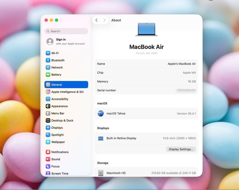Select the Displays sun icon
Viewport: 239px width, 190px height.
(48, 127)
